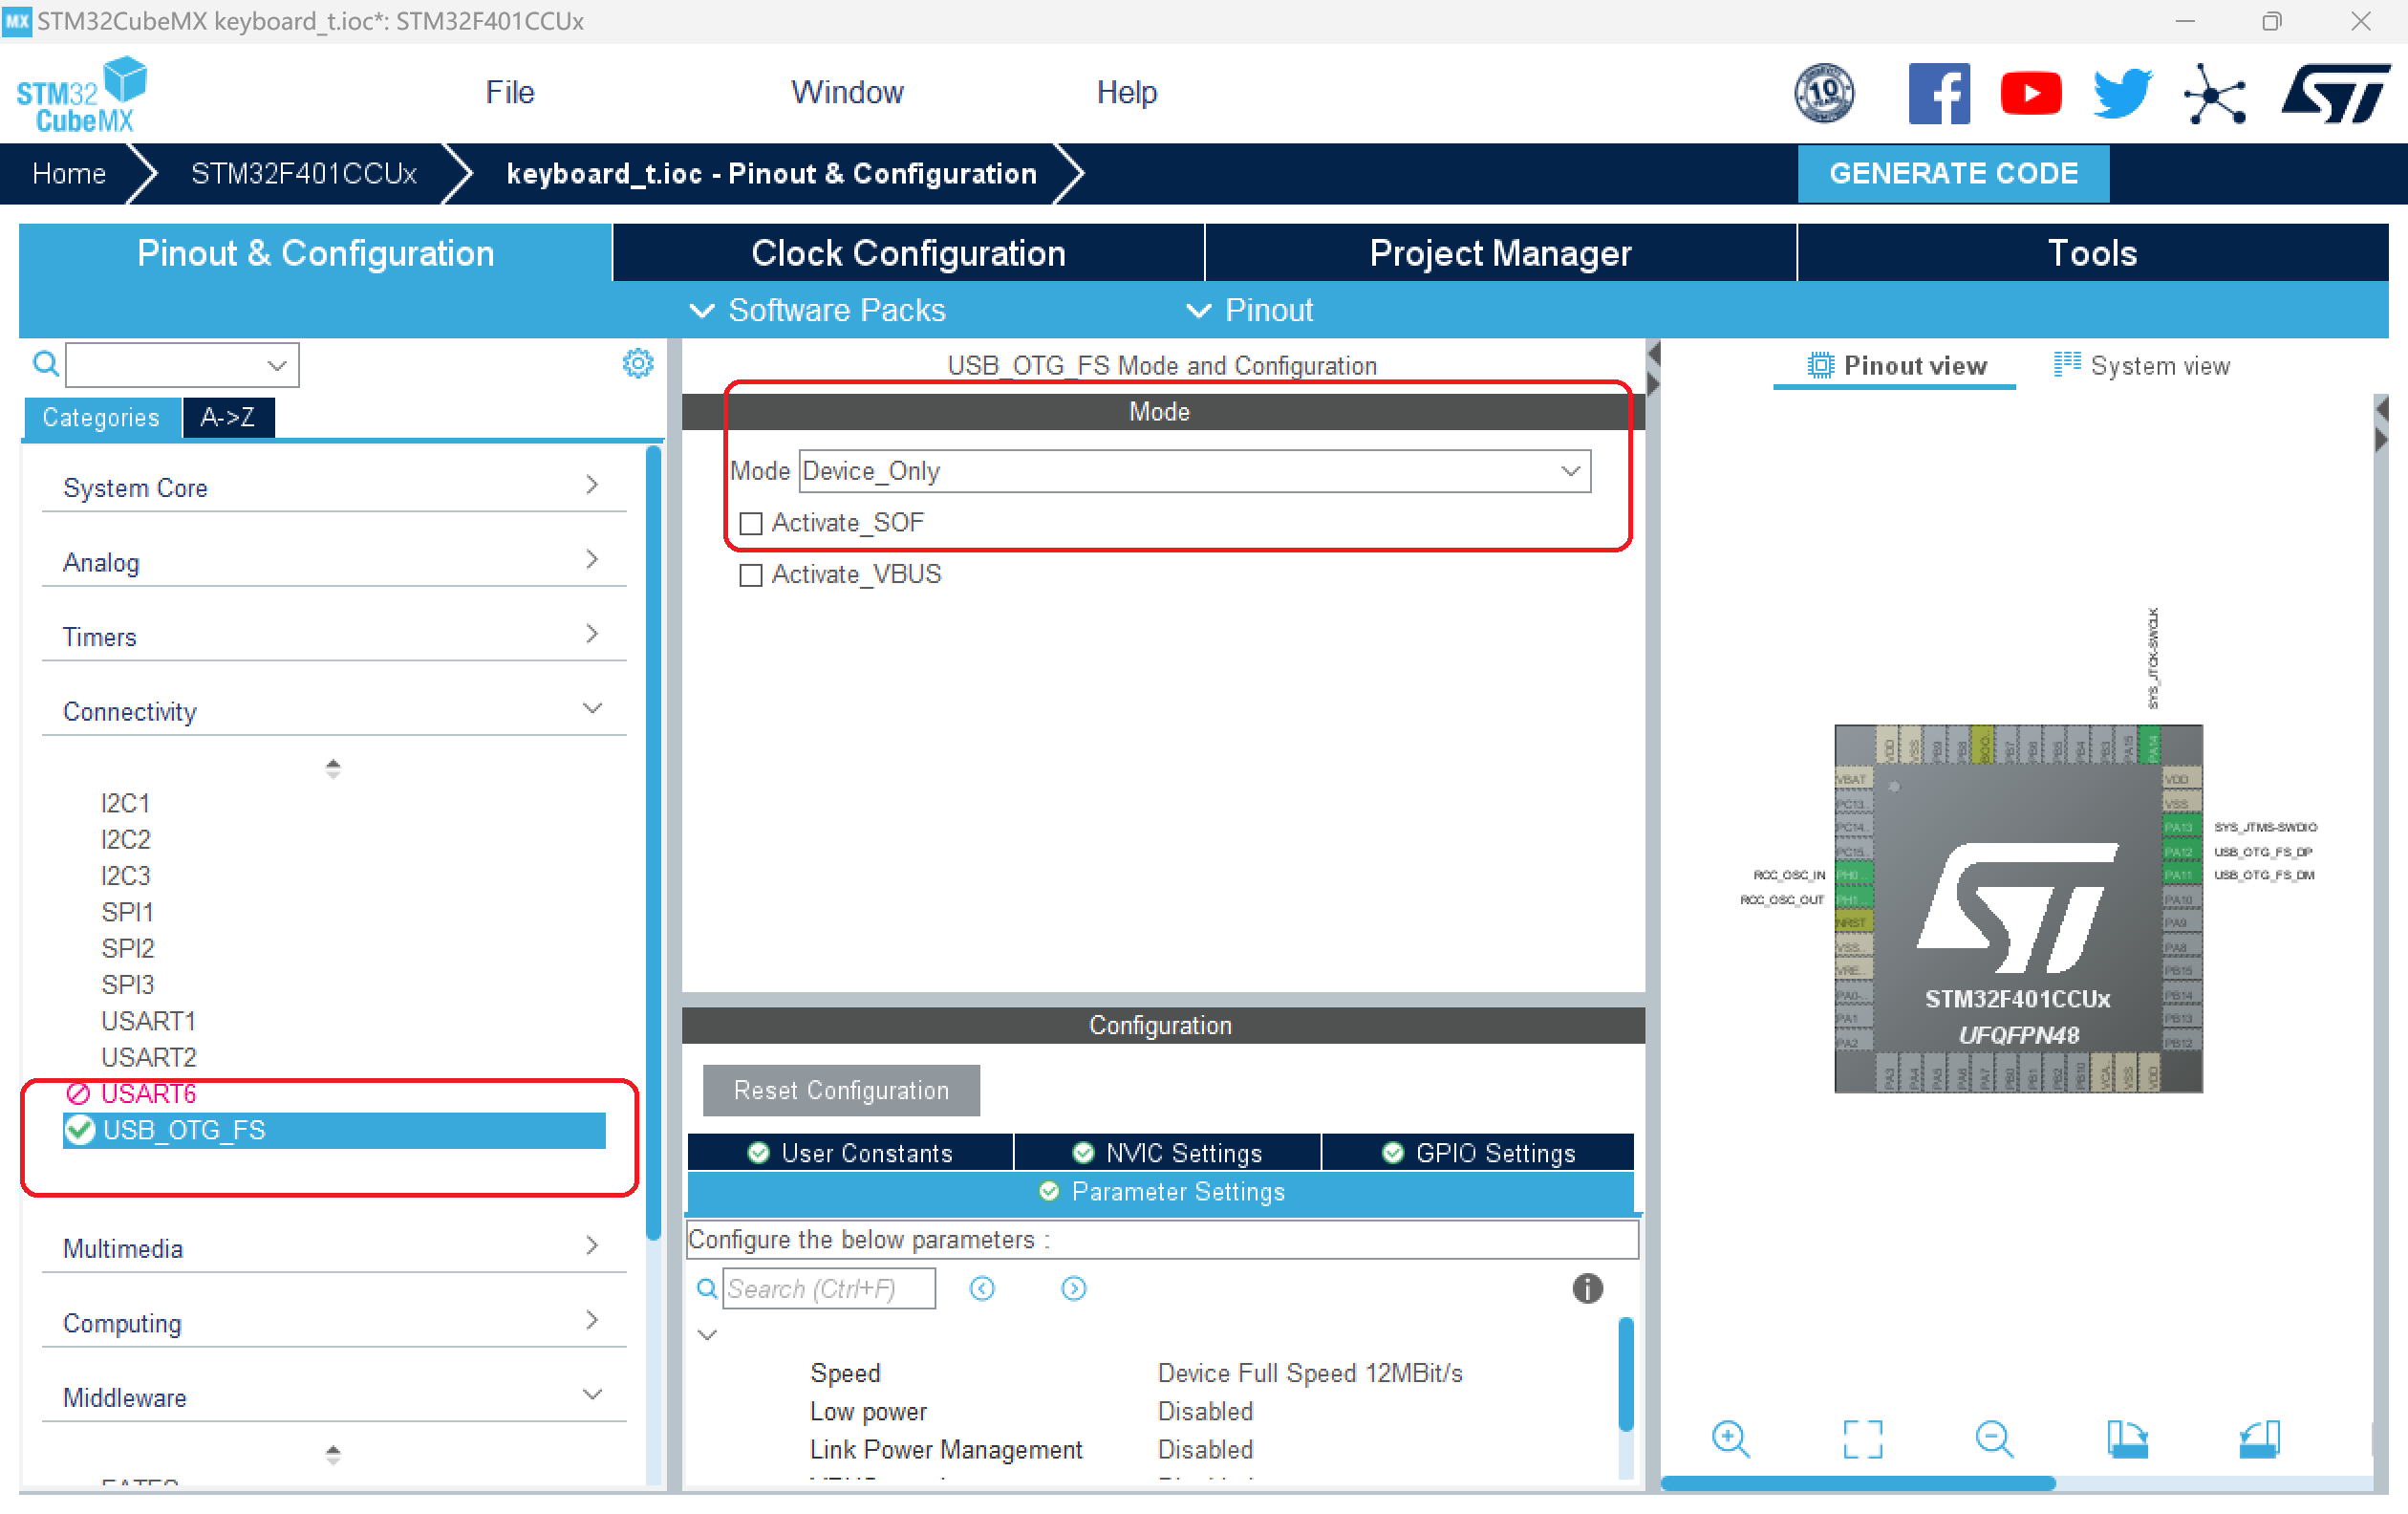
Task: Enable the Activate_SOF checkbox
Action: click(x=750, y=524)
